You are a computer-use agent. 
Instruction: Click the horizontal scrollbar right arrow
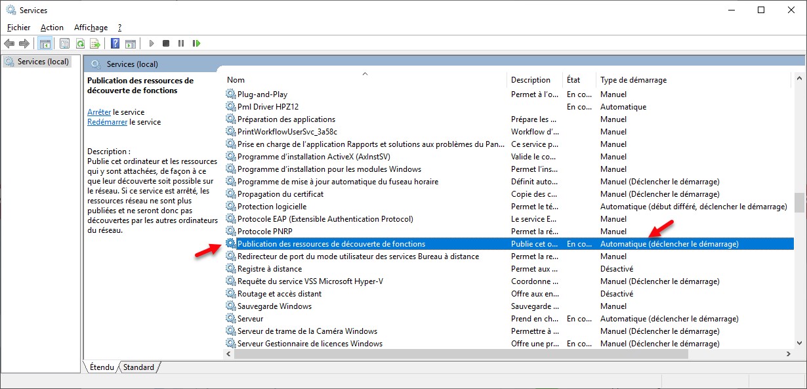tap(789, 354)
